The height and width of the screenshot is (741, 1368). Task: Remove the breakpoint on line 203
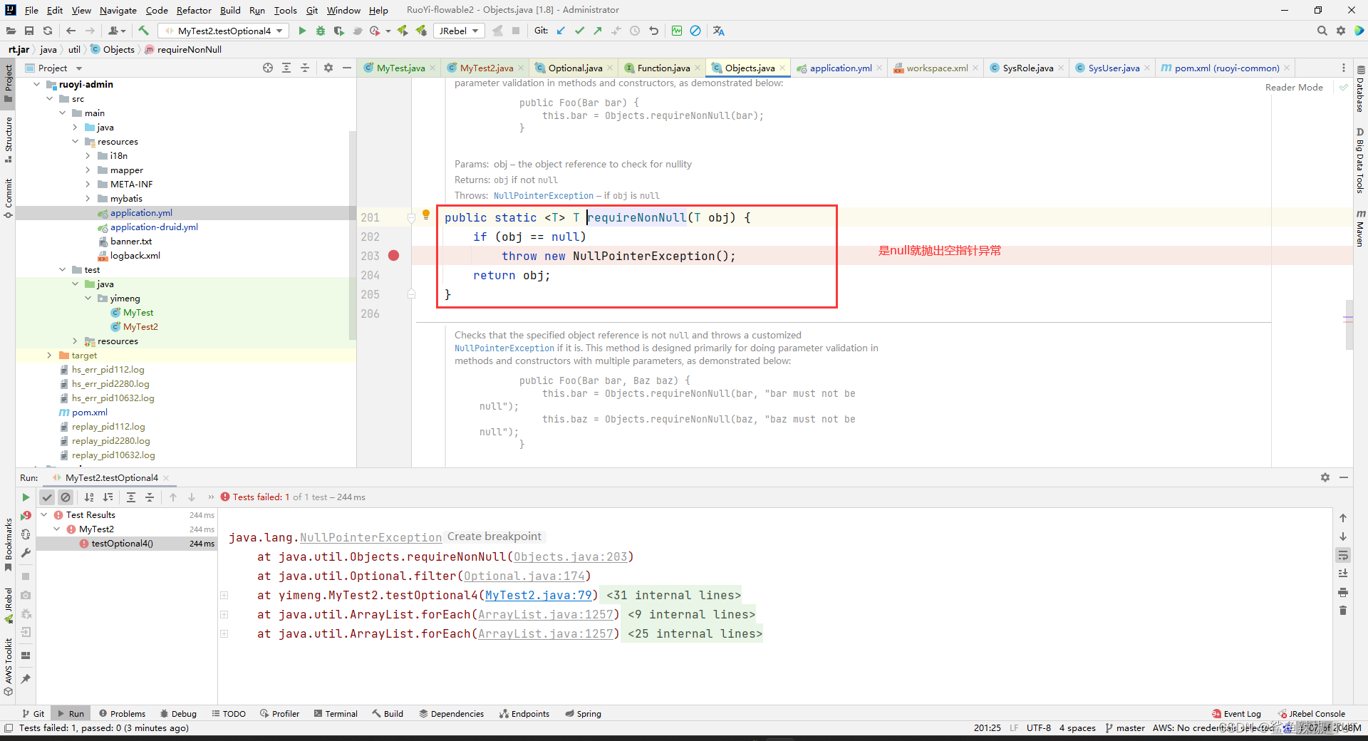pyautogui.click(x=393, y=256)
